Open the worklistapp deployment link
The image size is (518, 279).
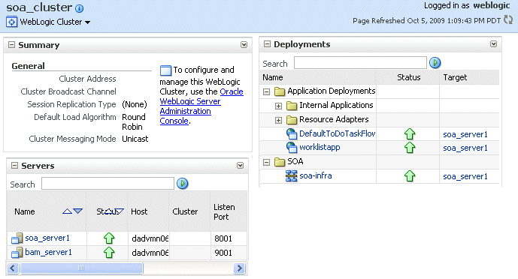[320, 147]
